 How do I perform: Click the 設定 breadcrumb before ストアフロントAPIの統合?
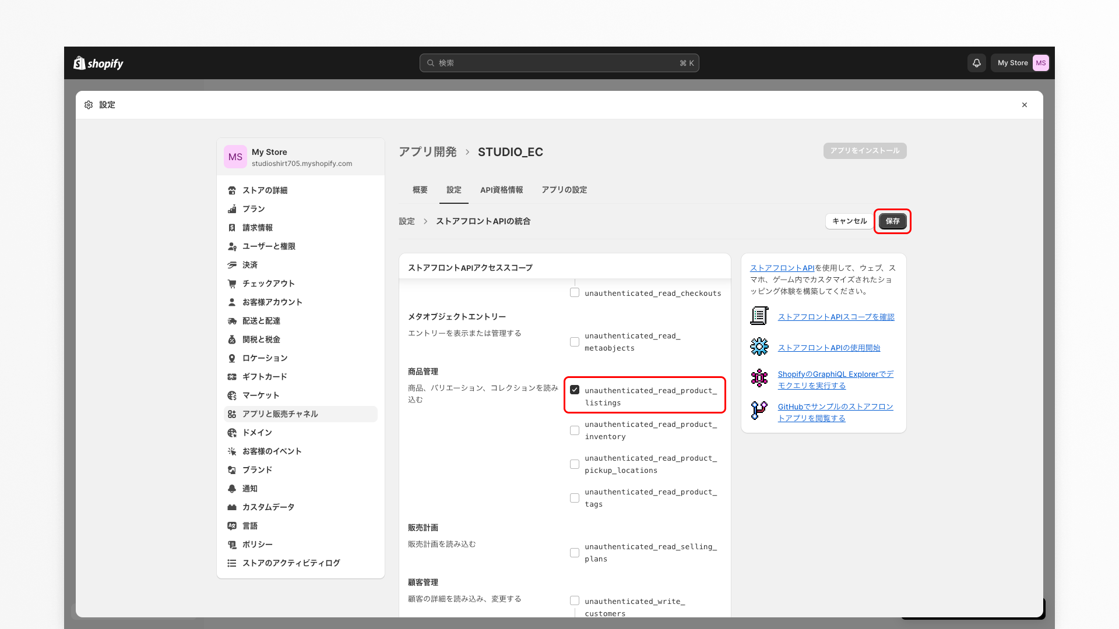[x=407, y=221]
